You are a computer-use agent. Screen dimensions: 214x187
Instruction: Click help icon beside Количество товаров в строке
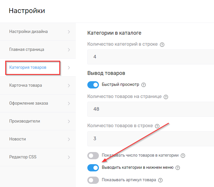pos(157,126)
